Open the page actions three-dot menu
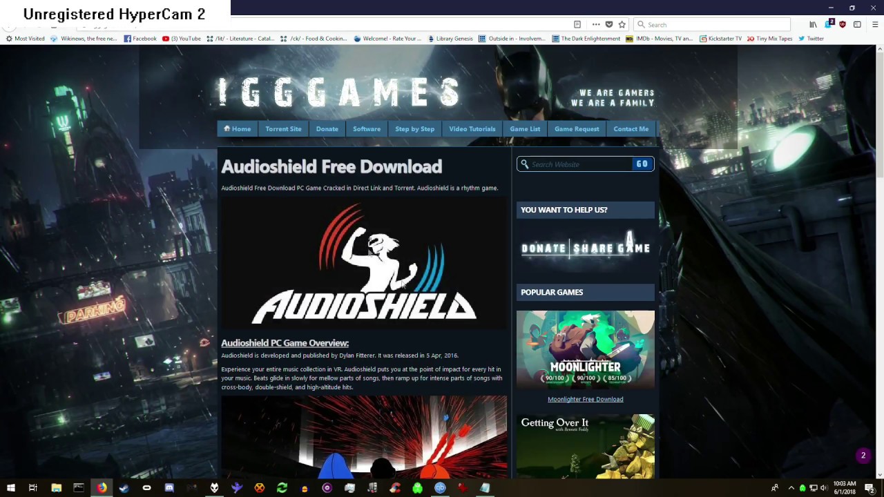The image size is (884, 497). [596, 24]
